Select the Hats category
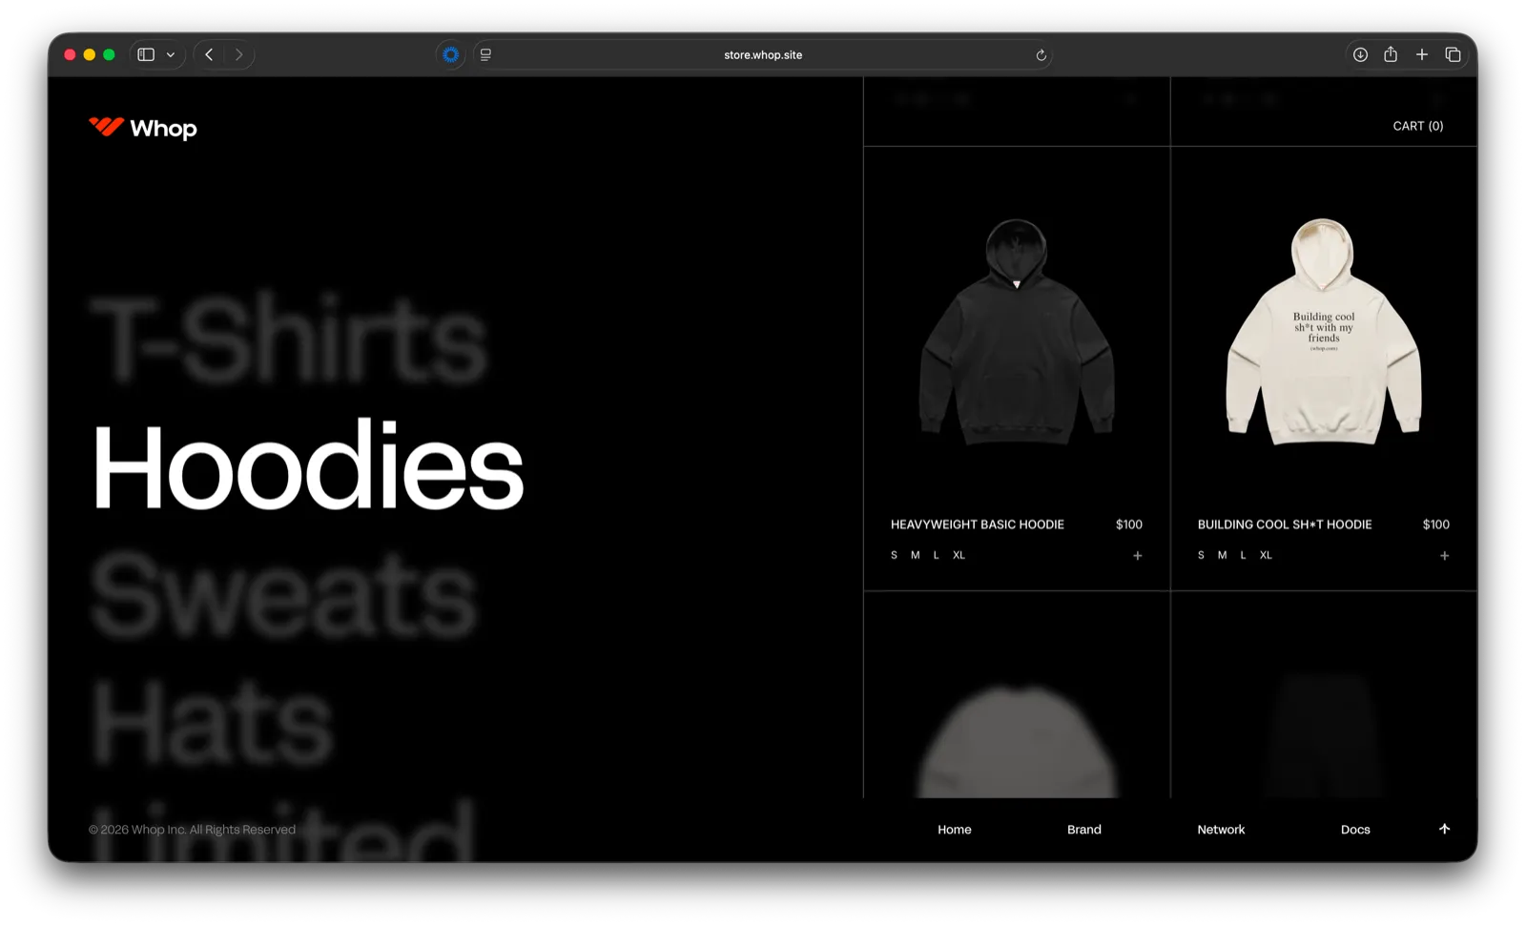 [211, 722]
